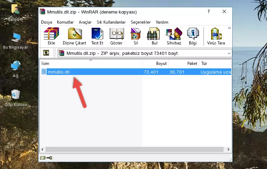Run Test Et on the archive
Image resolution: width=267 pixels, height=169 pixels.
[97, 36]
